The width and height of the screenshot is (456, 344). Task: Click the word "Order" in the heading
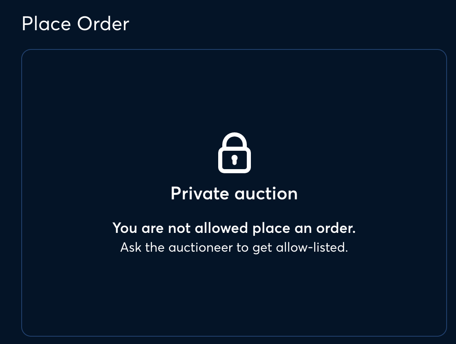(x=103, y=24)
